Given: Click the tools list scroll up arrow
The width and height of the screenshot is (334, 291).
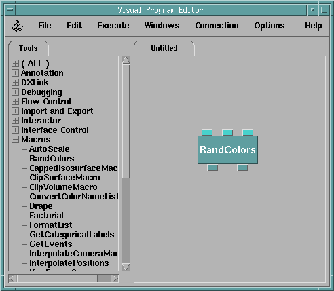Looking at the screenshot, I should pos(126,60).
